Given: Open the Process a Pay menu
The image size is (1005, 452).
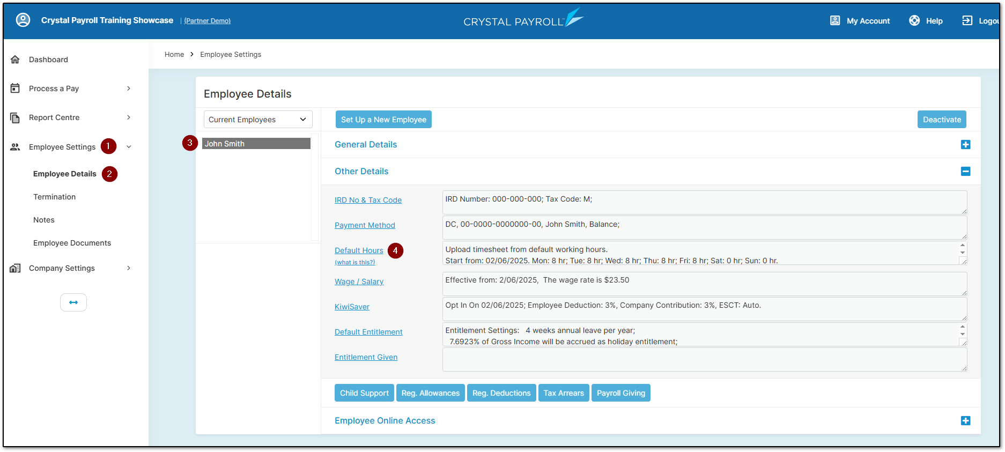Looking at the screenshot, I should point(54,88).
